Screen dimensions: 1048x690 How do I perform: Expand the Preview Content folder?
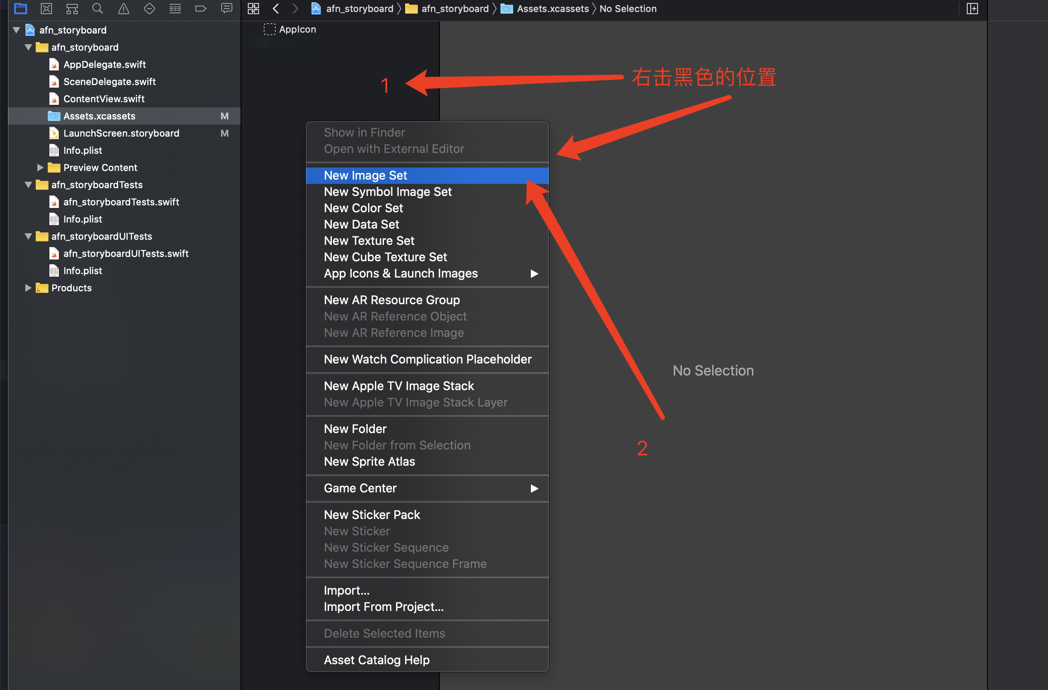(x=40, y=167)
